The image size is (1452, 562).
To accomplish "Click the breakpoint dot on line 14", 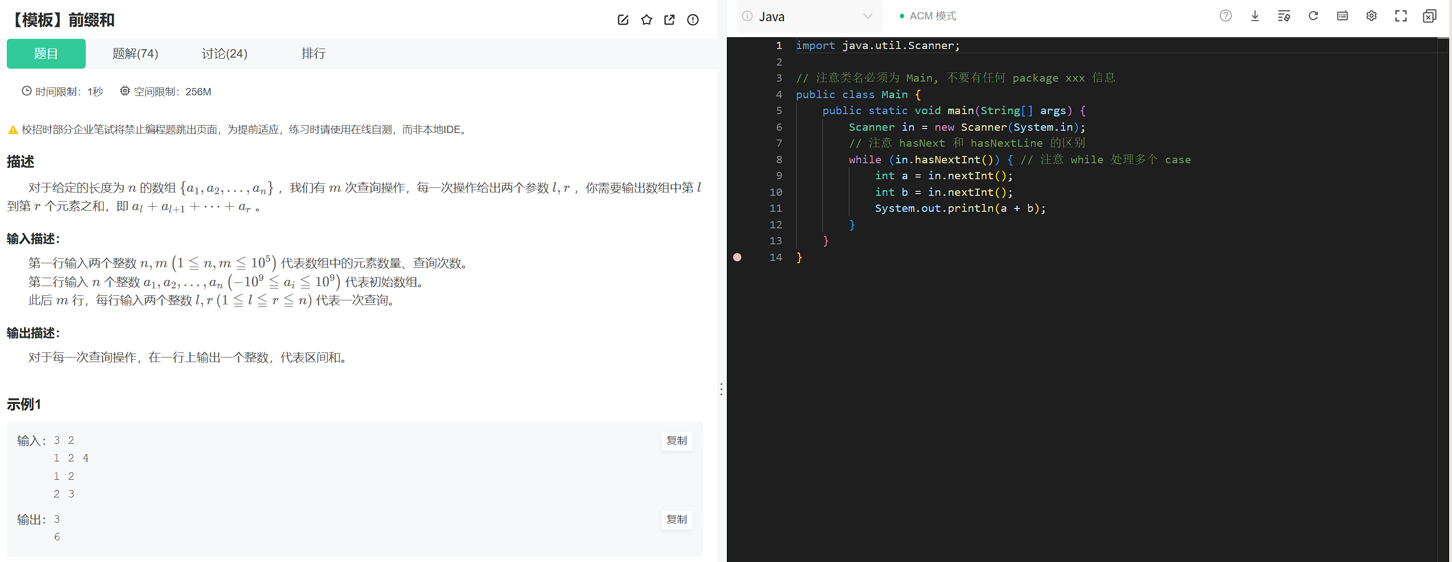I will click(x=737, y=258).
